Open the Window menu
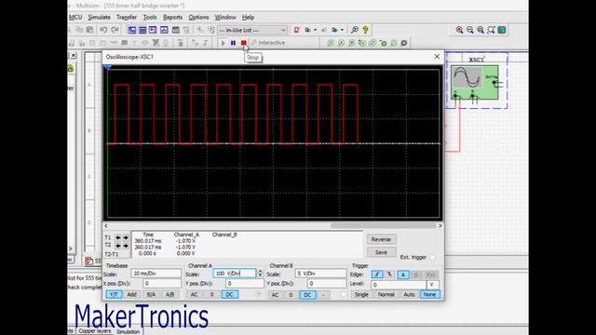596x335 pixels. (x=225, y=18)
